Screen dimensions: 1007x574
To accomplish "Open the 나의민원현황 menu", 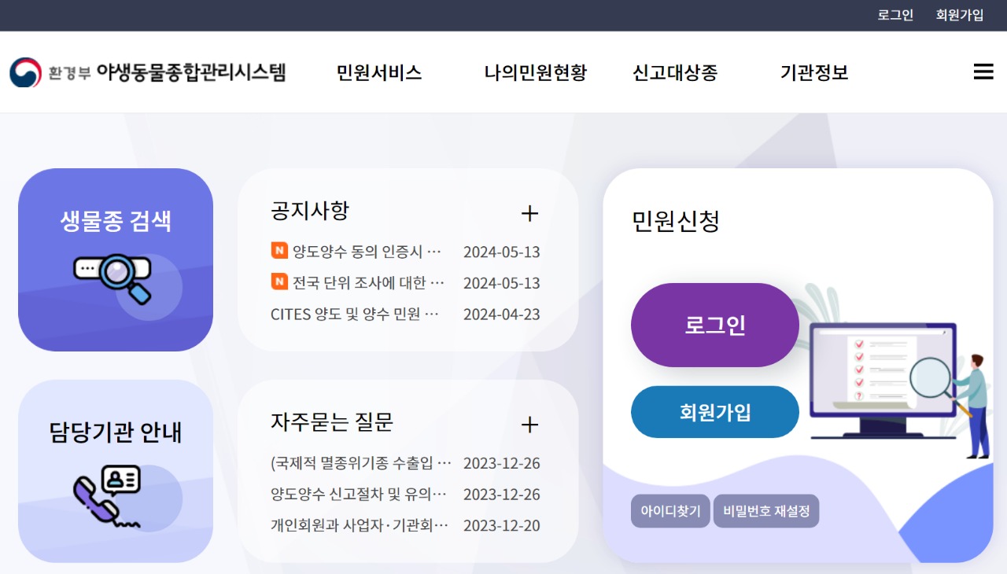I will [x=536, y=73].
